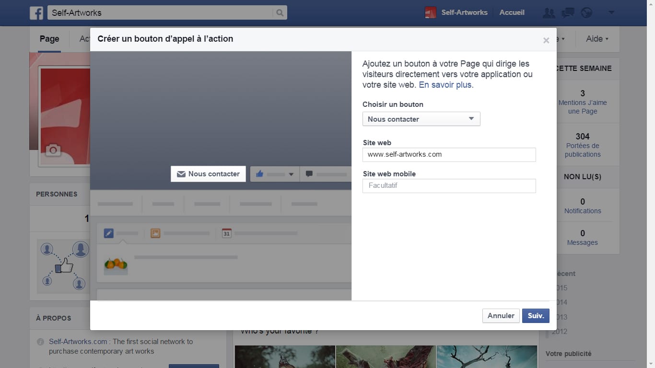
Task: Open notifications globe icon
Action: (x=586, y=13)
